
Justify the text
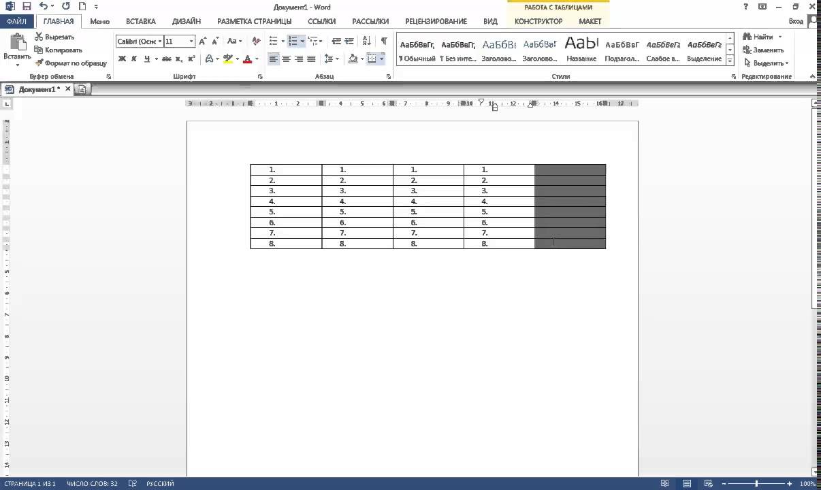tap(311, 59)
